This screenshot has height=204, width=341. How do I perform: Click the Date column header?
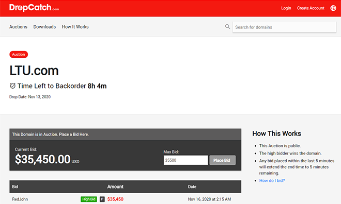click(x=192, y=186)
